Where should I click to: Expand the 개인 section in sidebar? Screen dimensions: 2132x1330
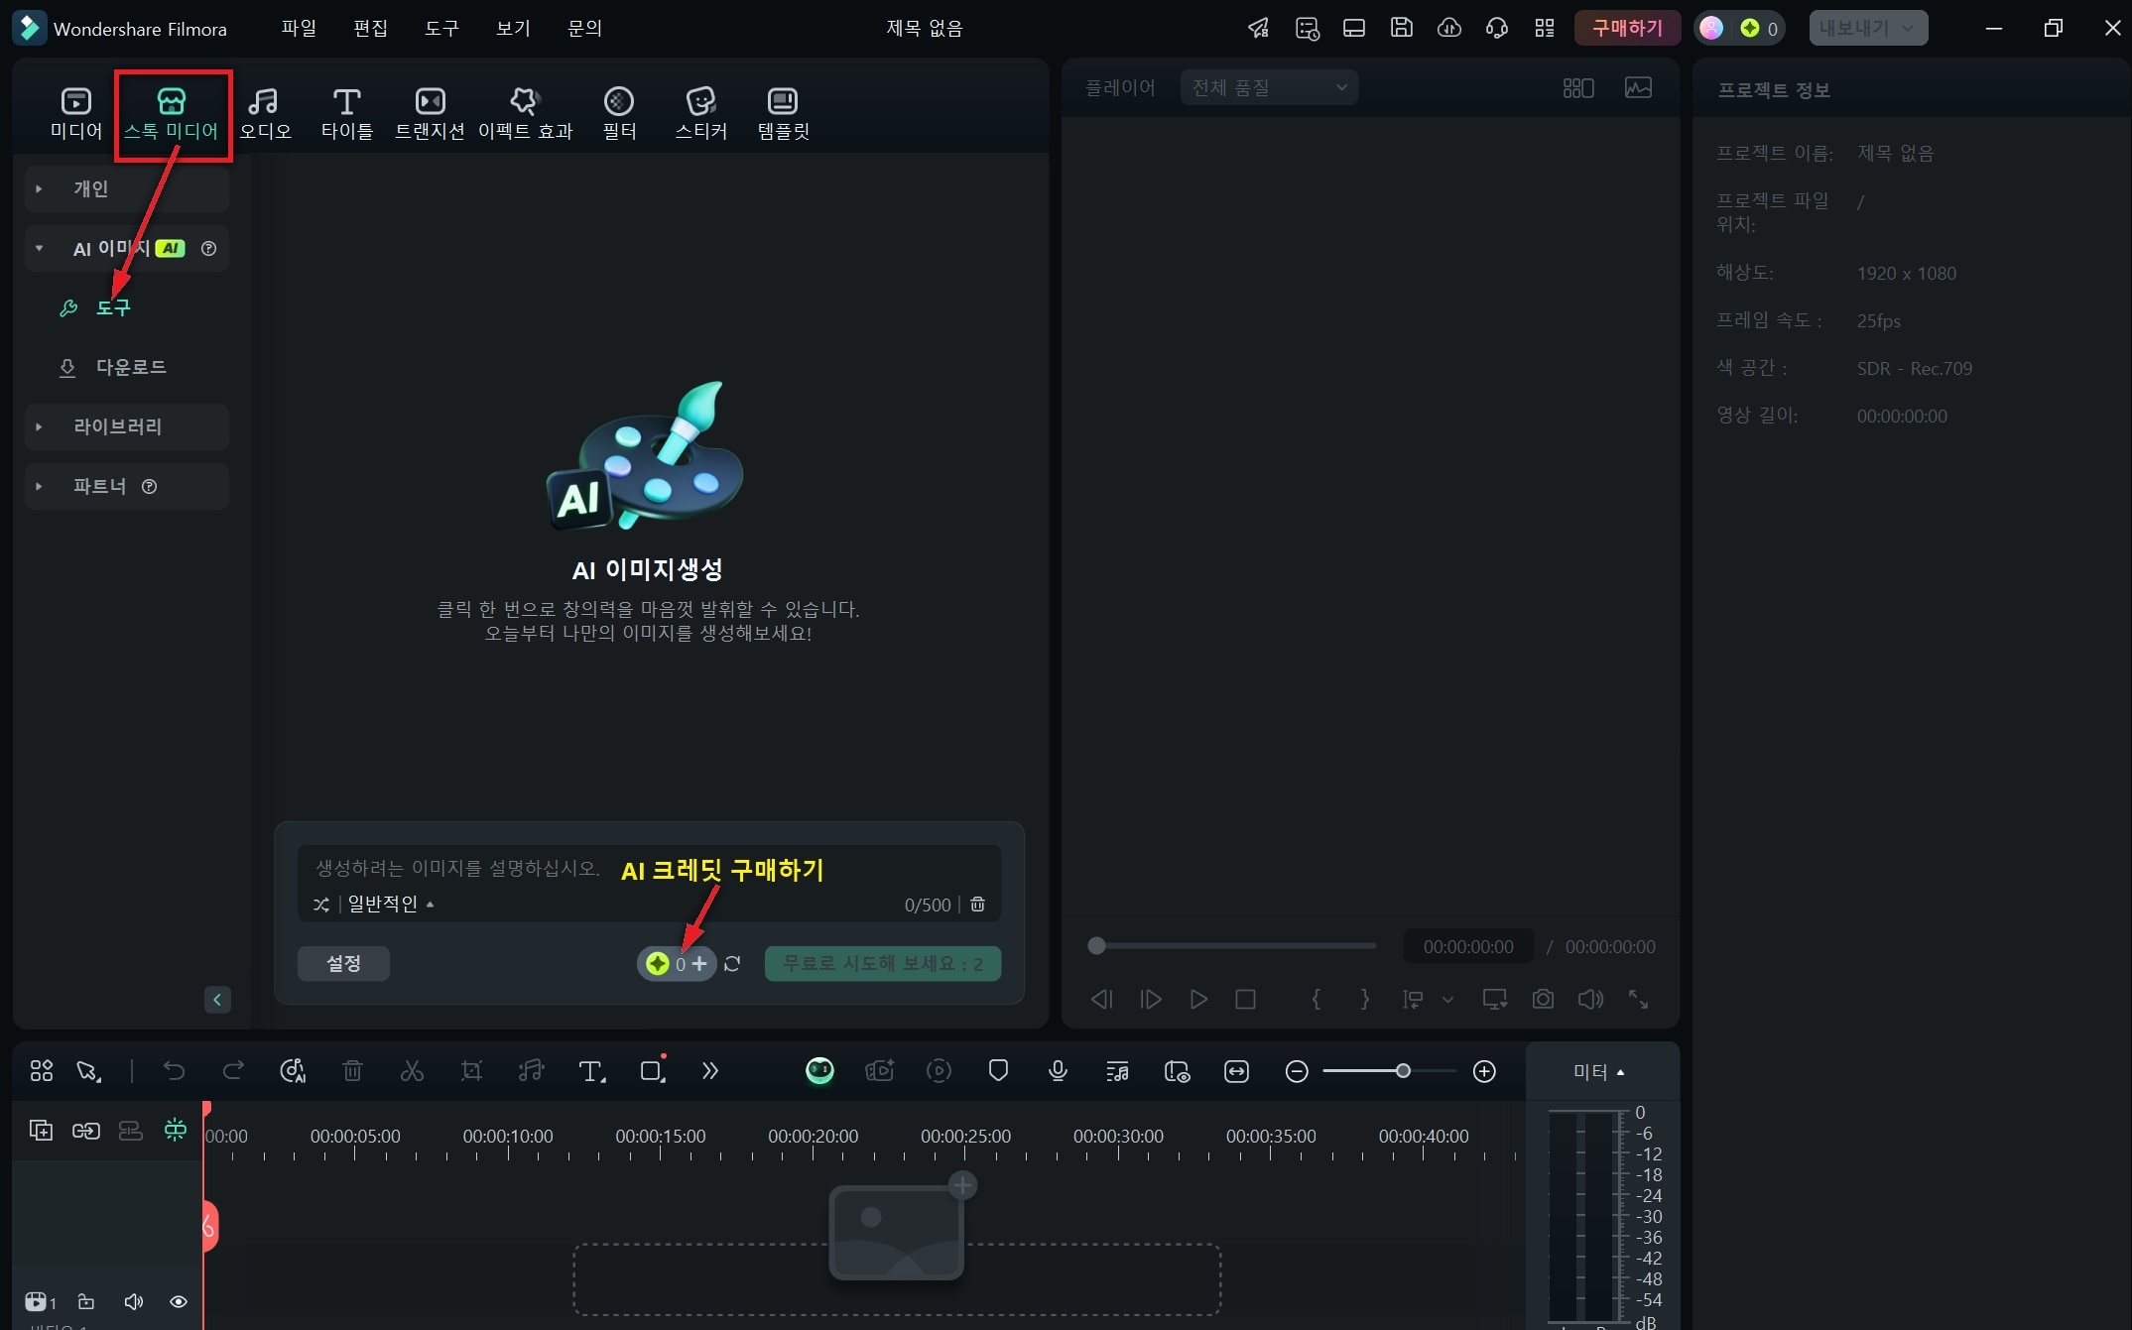pyautogui.click(x=39, y=190)
